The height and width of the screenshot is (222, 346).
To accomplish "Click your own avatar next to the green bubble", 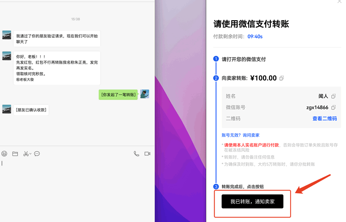I will 144,94.
